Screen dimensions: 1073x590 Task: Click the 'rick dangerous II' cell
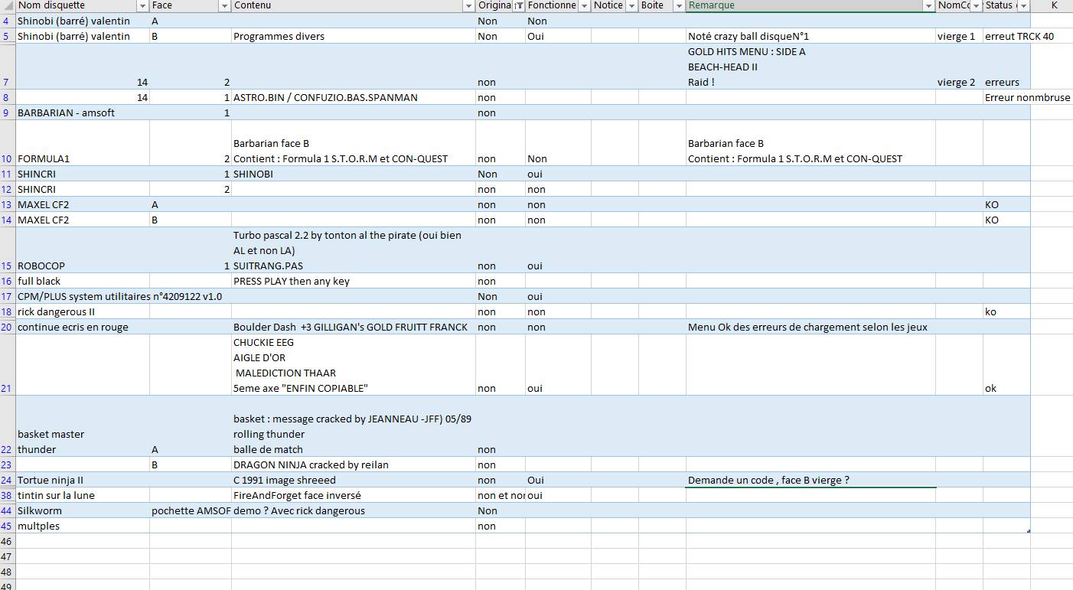coord(83,311)
